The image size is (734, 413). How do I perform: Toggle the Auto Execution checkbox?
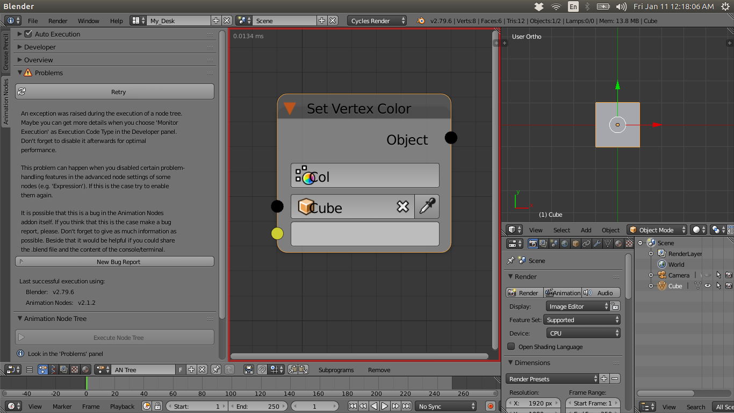coord(29,33)
